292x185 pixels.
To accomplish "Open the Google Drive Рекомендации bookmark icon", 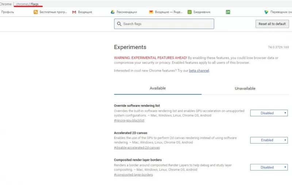I will click(x=113, y=12).
